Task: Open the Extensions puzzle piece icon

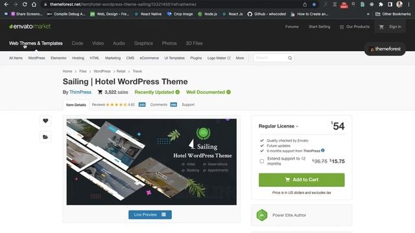Action: point(381,5)
